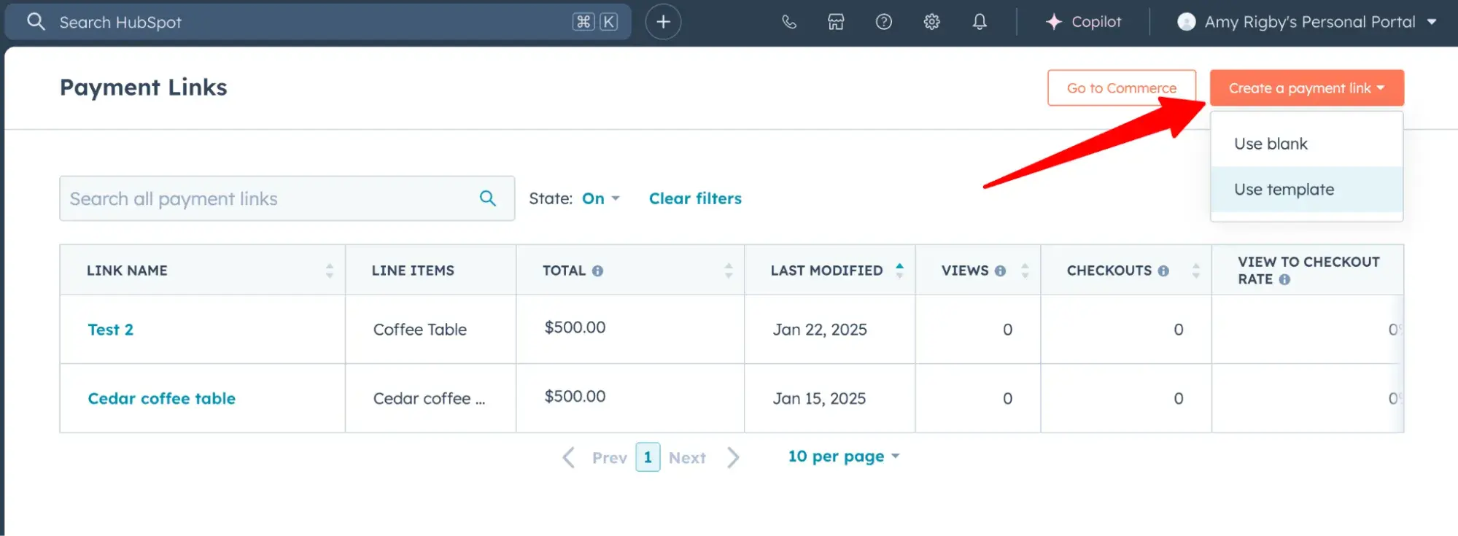Click the Search all payment links field
The image size is (1458, 536).
[x=266, y=198]
